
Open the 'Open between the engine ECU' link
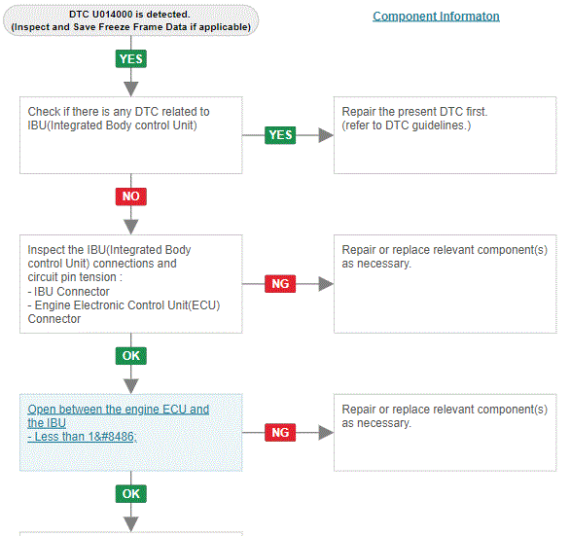[x=118, y=416]
